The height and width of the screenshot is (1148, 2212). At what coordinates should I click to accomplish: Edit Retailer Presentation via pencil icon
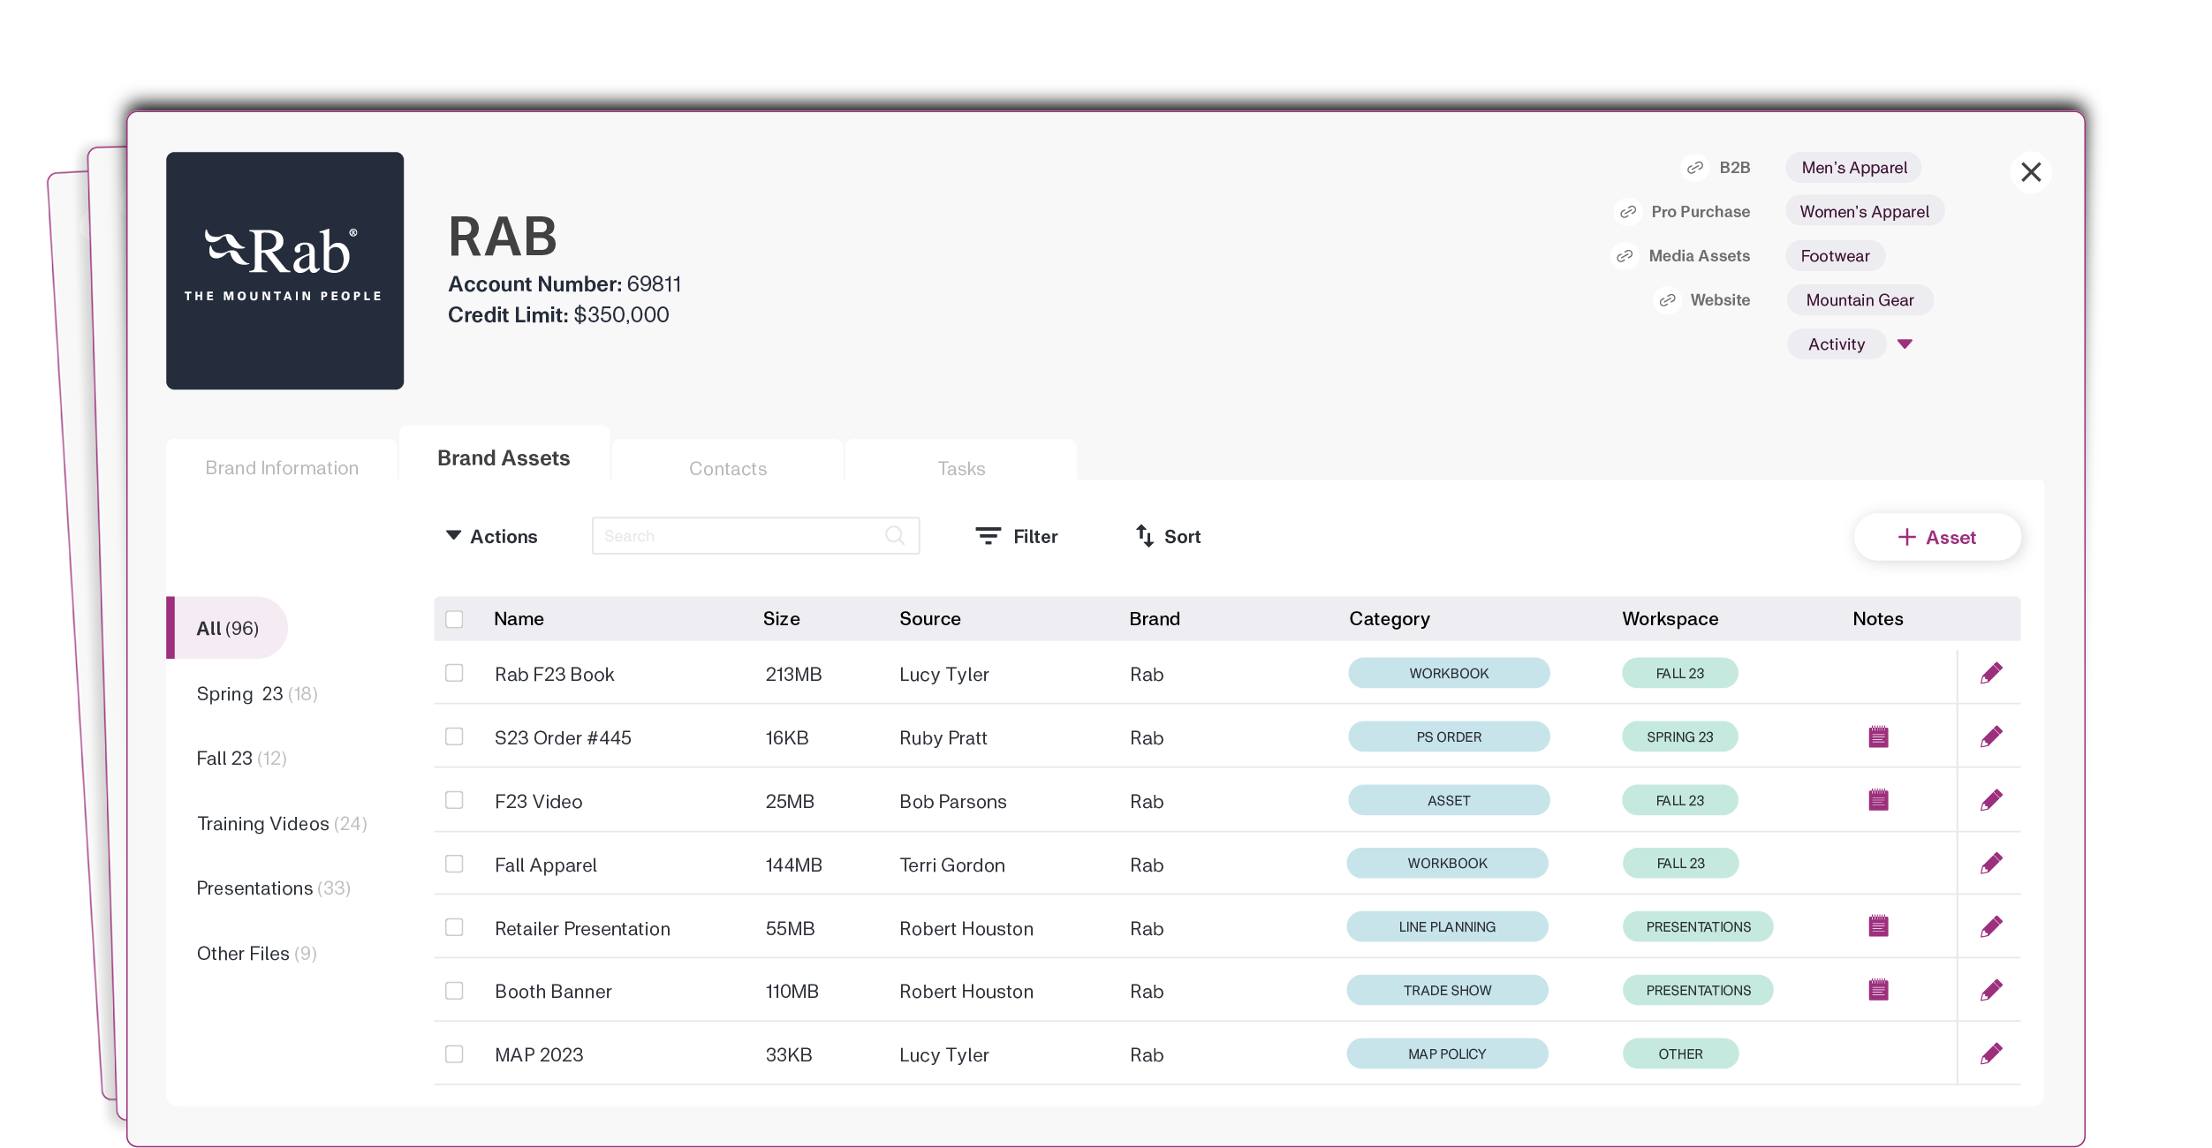pyautogui.click(x=1990, y=927)
